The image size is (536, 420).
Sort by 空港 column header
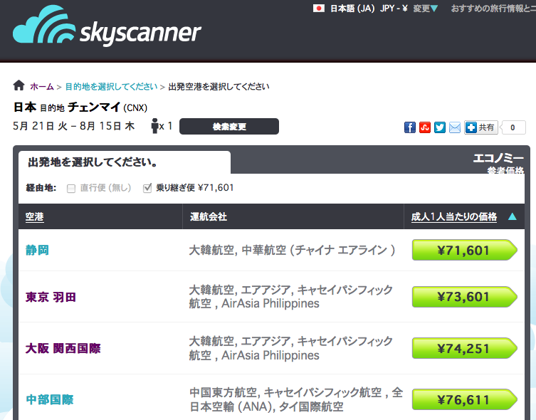coord(35,216)
